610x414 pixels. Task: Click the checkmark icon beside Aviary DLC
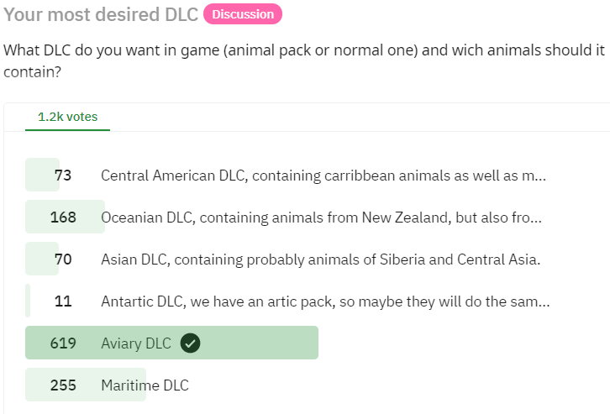click(x=190, y=343)
